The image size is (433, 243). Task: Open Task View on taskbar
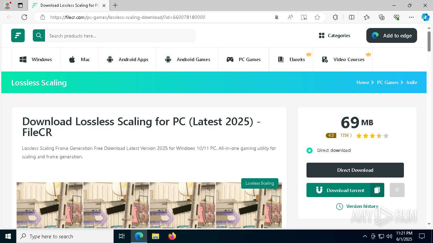pyautogui.click(x=122, y=236)
